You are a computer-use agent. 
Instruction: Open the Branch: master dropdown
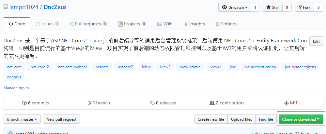[22, 119]
